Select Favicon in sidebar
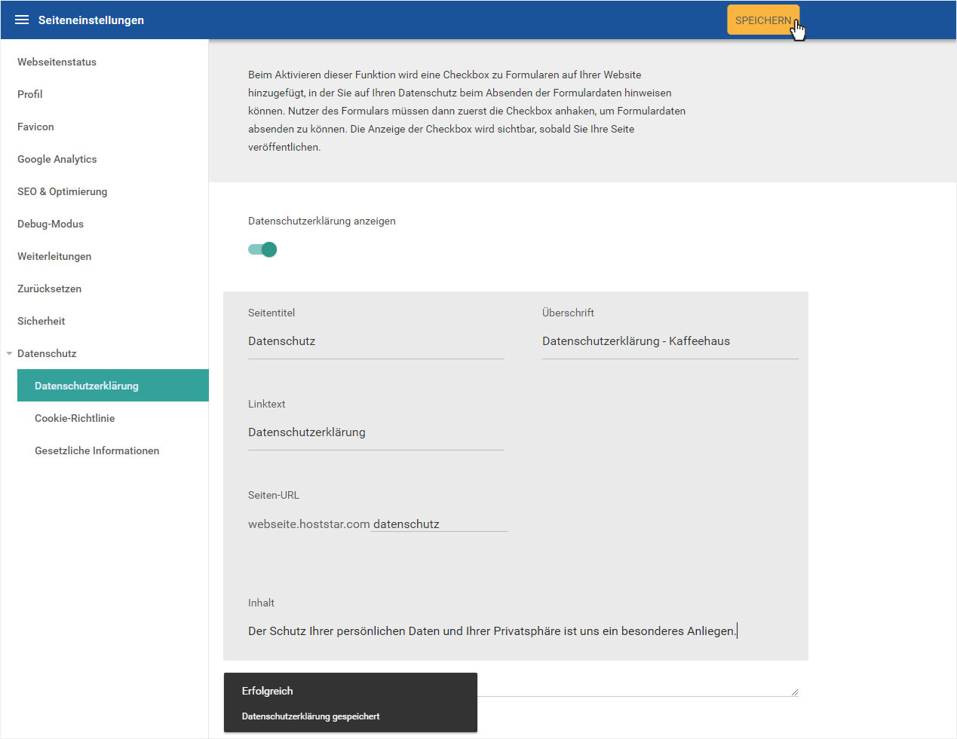The height and width of the screenshot is (739, 957). [35, 127]
